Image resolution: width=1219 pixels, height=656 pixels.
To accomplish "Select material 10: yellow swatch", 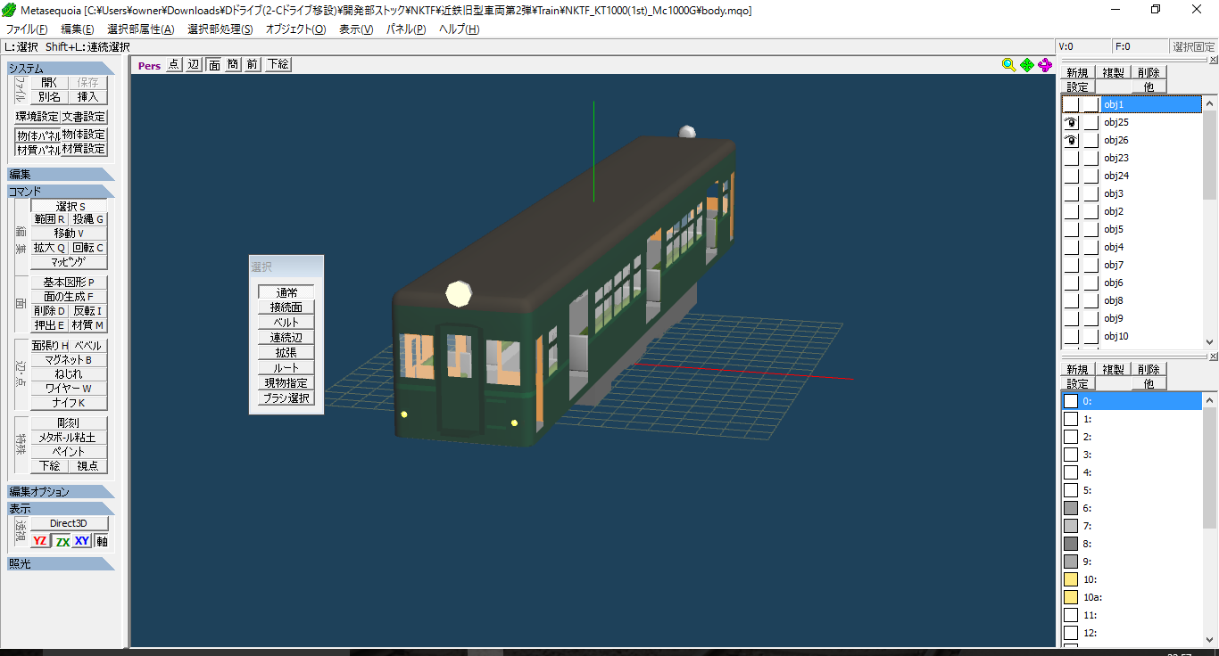I will 1071,579.
